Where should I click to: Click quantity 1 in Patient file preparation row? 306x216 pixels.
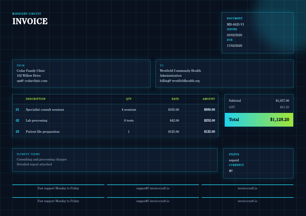(x=129, y=132)
